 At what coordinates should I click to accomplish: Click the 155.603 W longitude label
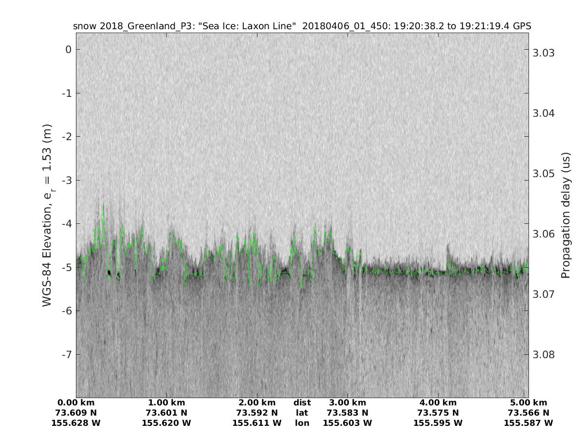click(347, 423)
